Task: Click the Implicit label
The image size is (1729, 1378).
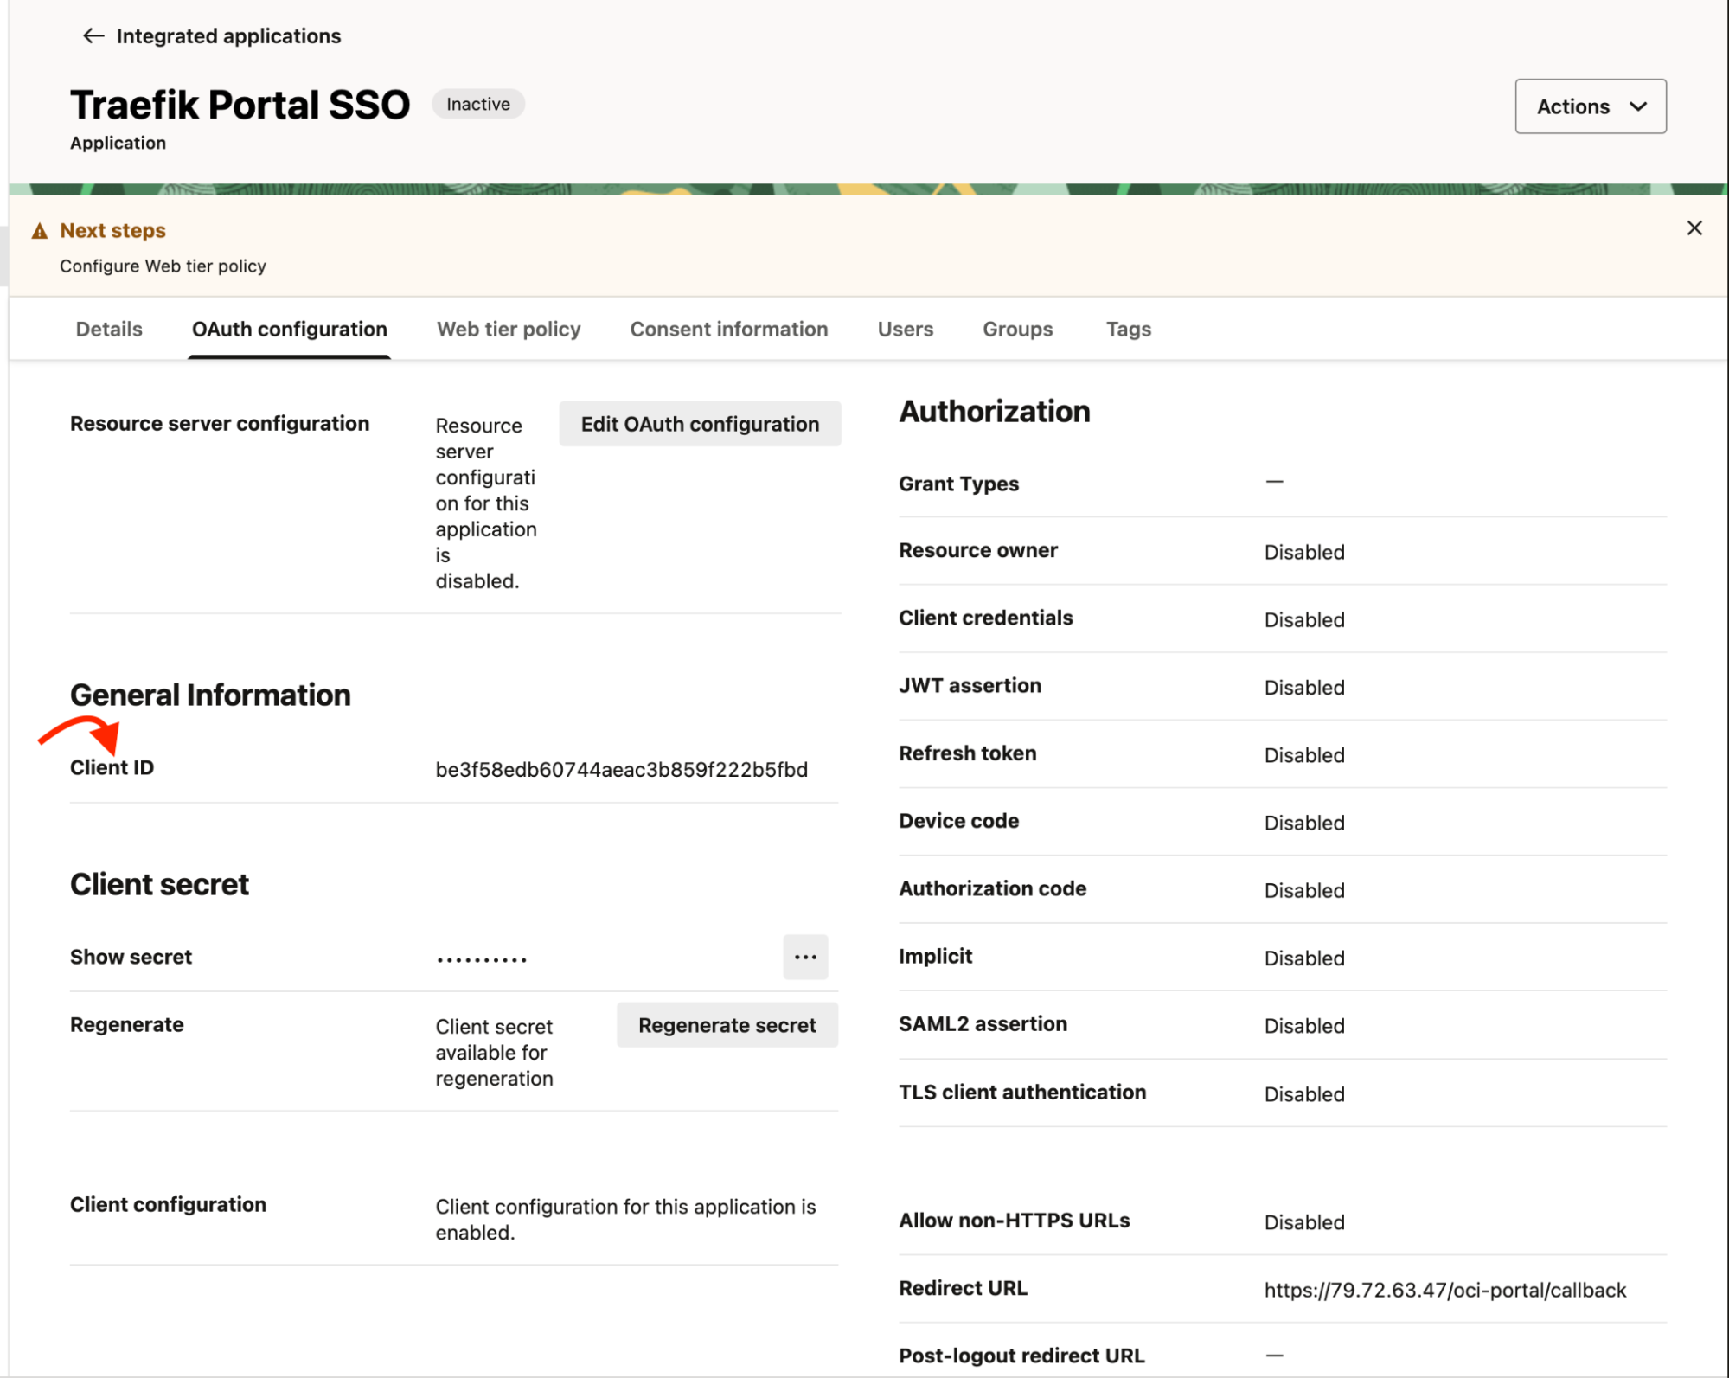Action: pyautogui.click(x=935, y=956)
